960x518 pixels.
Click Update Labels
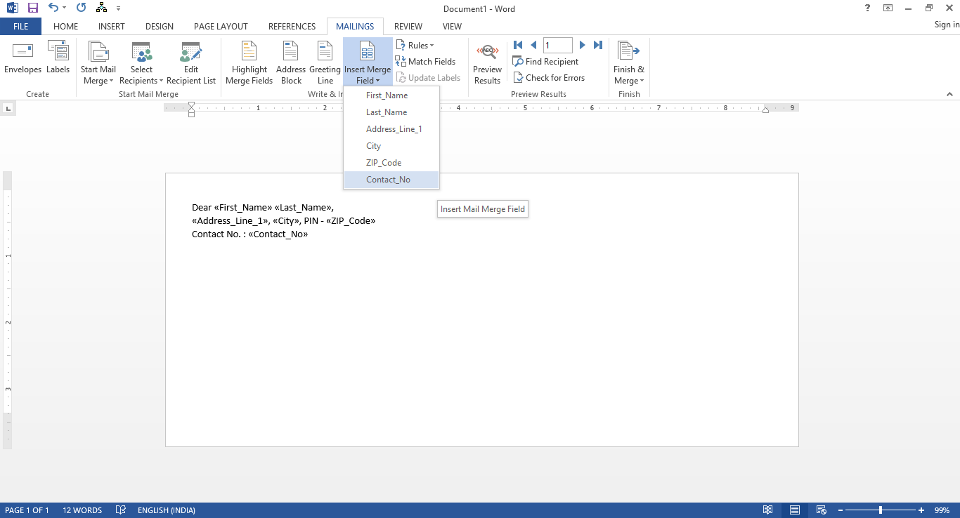point(428,77)
